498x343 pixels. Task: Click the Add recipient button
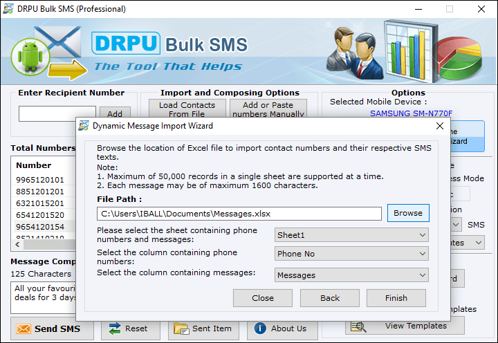point(115,113)
